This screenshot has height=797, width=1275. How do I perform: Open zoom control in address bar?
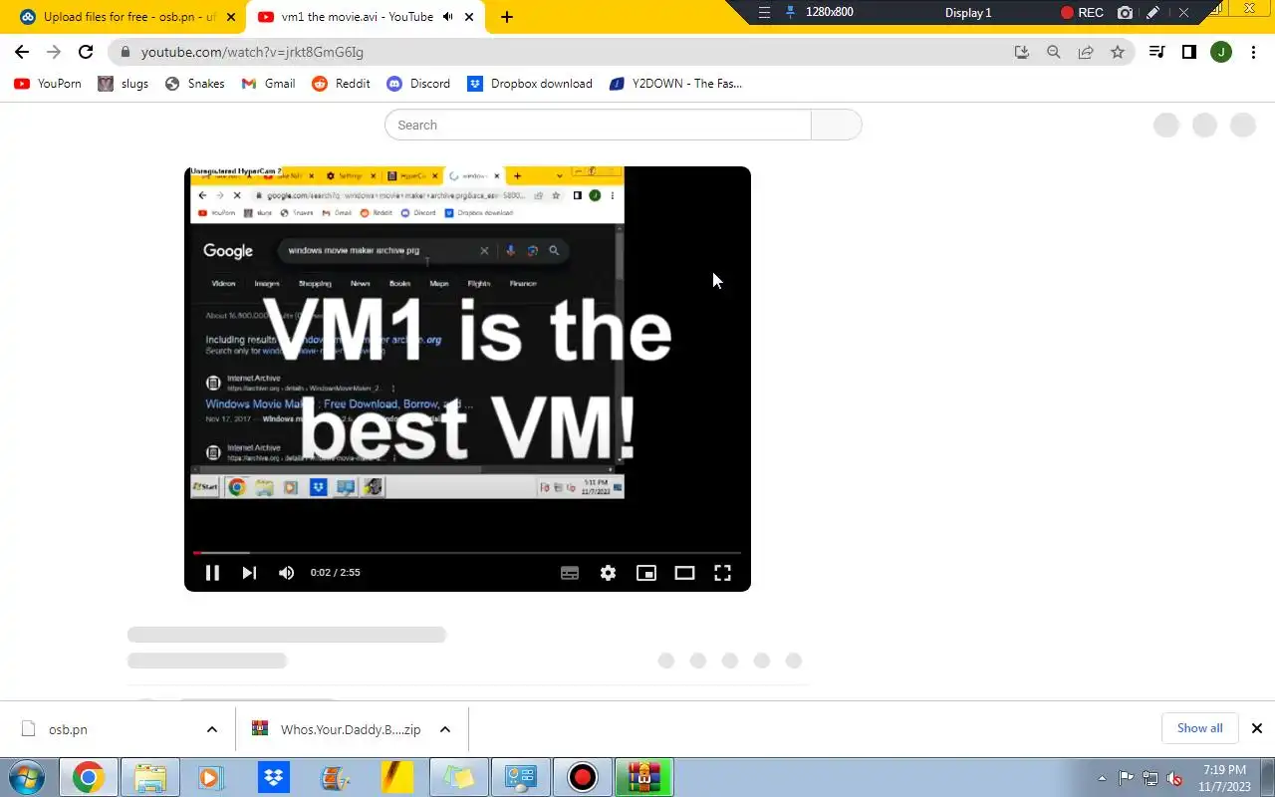pos(1053,52)
